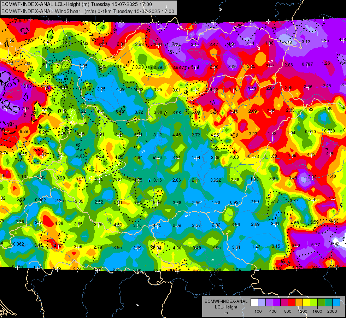346x318 pixels.
Task: Click the light lavender legend swatch
Action: (x=262, y=302)
